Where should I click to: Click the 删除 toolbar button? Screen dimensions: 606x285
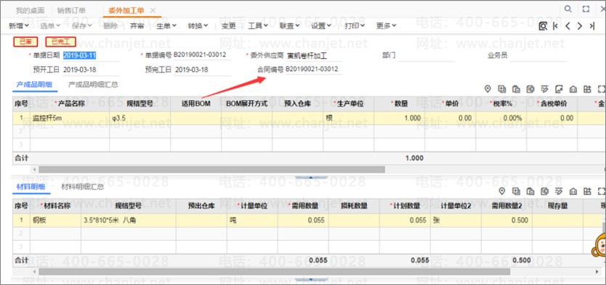point(110,26)
